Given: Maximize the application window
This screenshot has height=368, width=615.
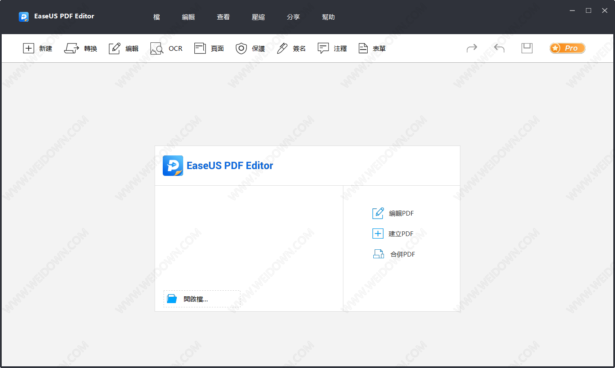Looking at the screenshot, I should click(589, 11).
